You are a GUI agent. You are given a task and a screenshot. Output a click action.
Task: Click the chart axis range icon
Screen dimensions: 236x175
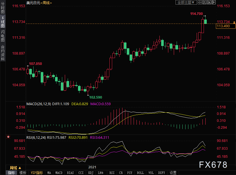click(204, 2)
